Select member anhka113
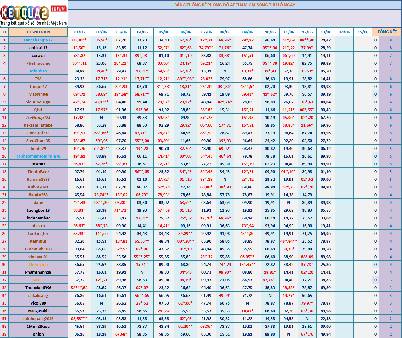The image size is (402, 338). point(38,48)
